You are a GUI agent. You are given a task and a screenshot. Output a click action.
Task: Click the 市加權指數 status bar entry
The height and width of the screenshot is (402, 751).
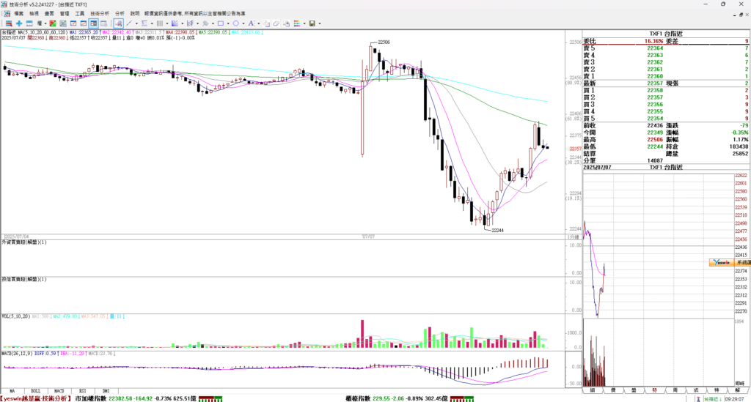[x=135, y=398]
